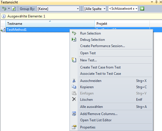Image resolution: width=162 pixels, height=131 pixels.
Task: Choose Löschen in the context menu
Action: click(111, 100)
